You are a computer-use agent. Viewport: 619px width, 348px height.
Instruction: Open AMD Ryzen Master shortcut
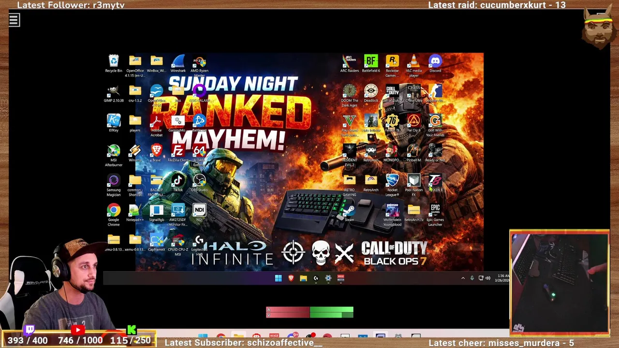click(199, 66)
